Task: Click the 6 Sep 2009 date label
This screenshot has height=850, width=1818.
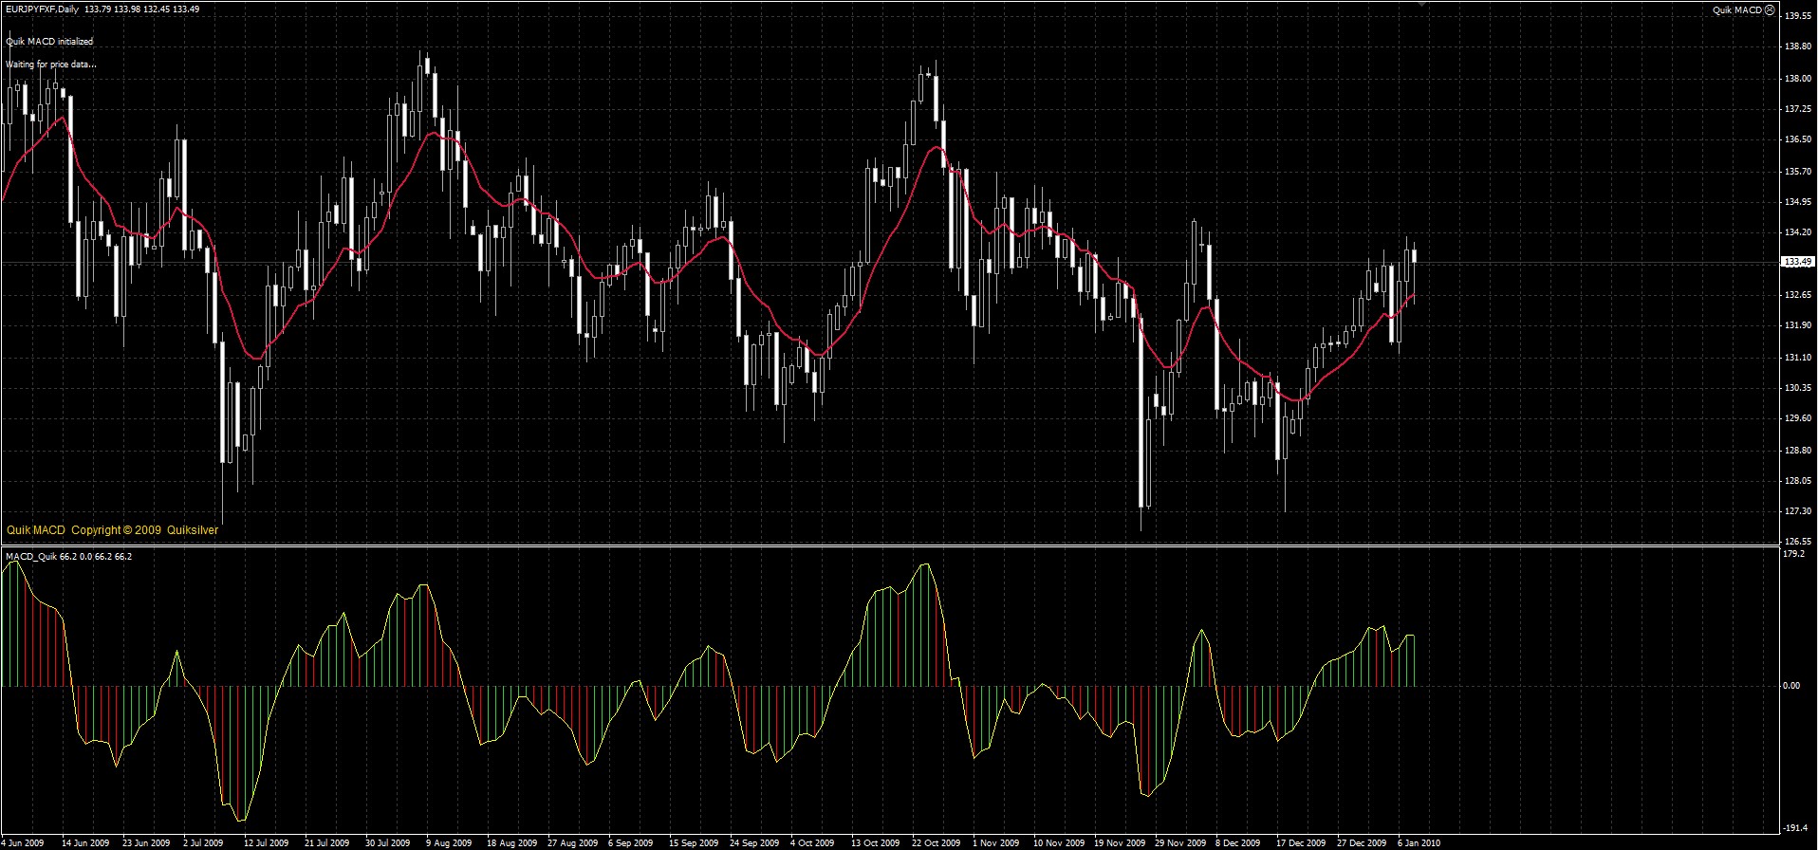Action: (630, 842)
